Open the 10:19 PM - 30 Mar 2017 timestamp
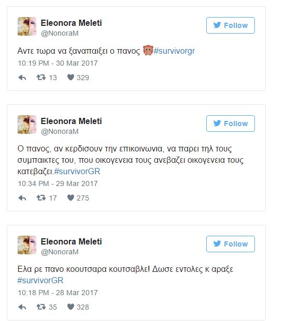 (58, 63)
